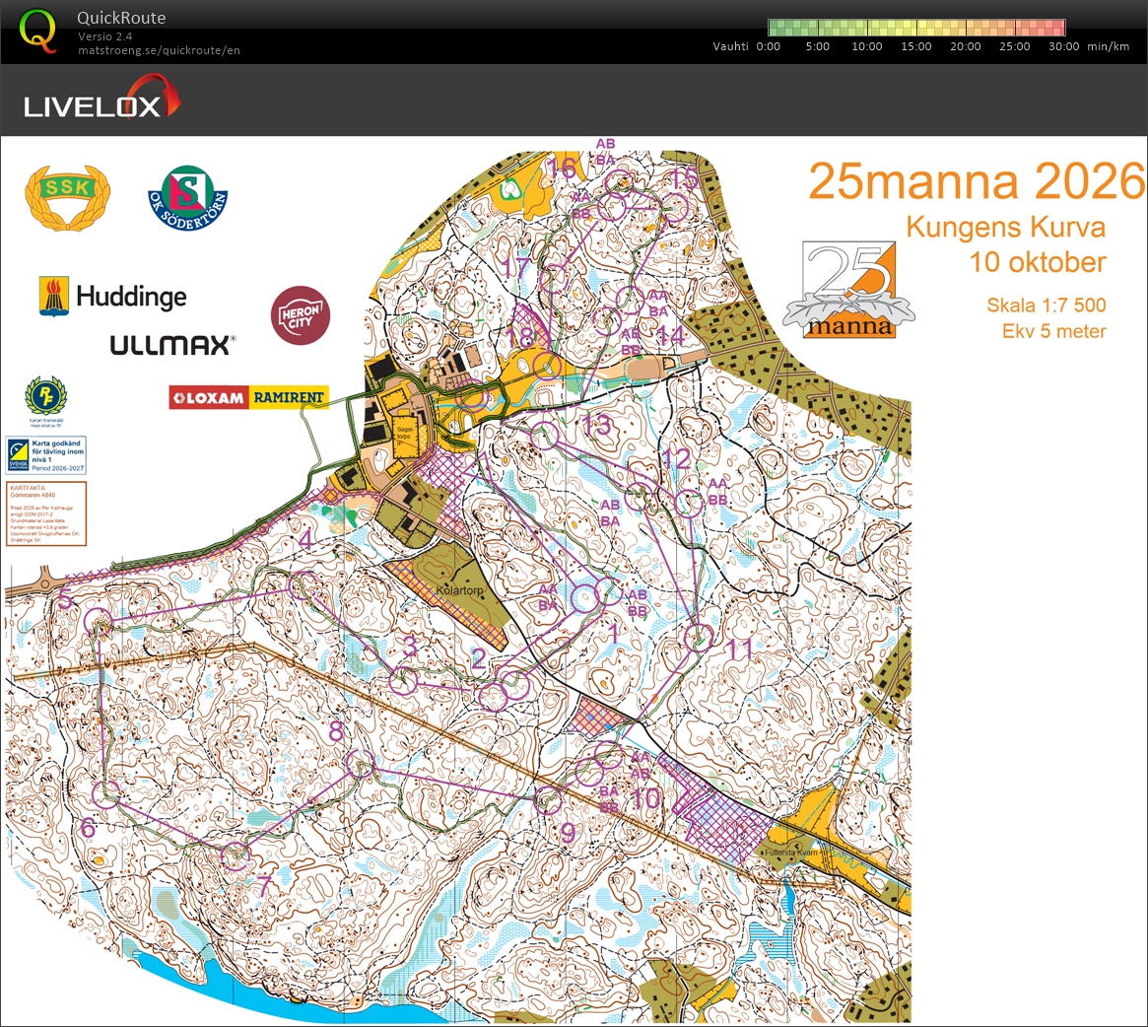Image resolution: width=1148 pixels, height=1027 pixels.
Task: Click the '15:00' pace scale label
Action: click(915, 46)
